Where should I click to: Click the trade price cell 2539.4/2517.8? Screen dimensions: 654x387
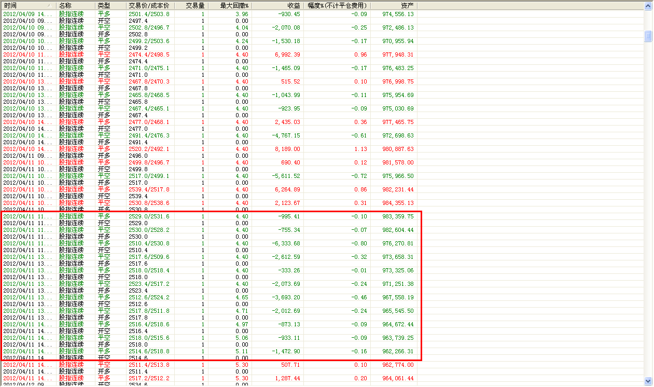click(148, 189)
